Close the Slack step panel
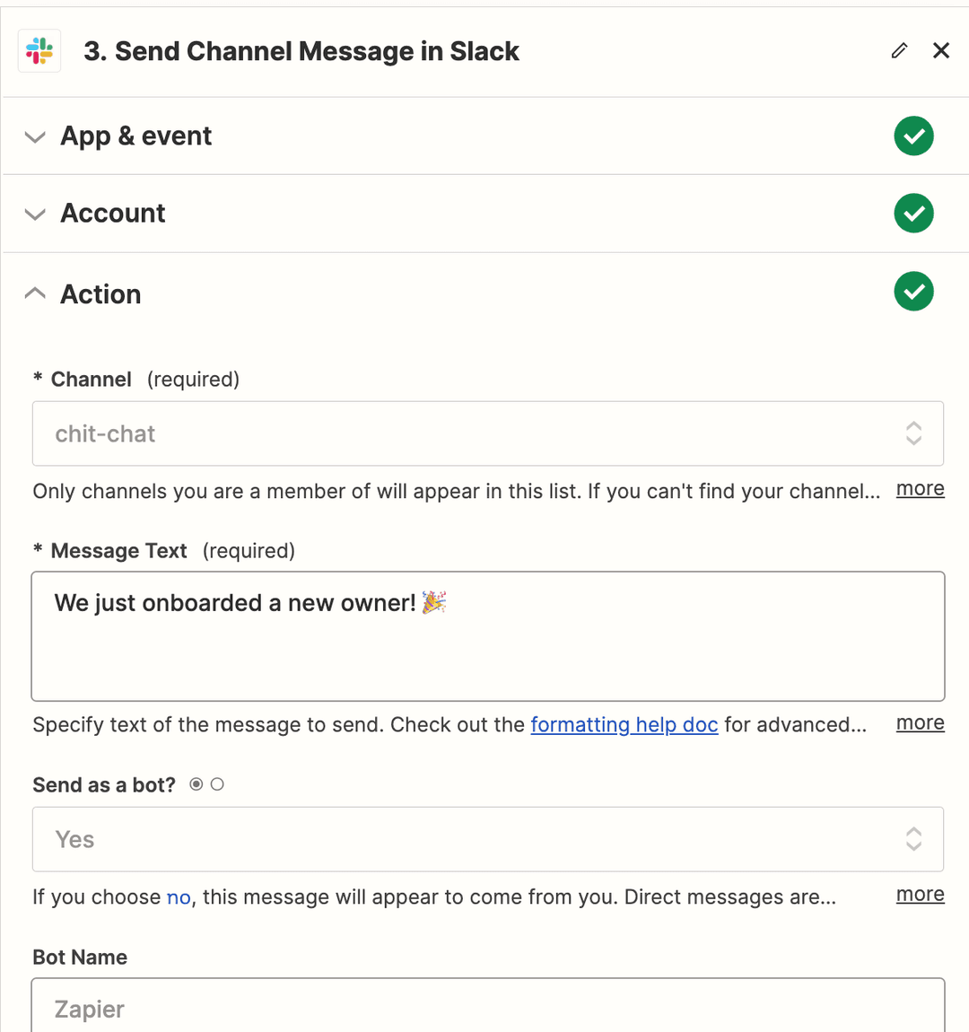Viewport: 969px width, 1032px height. tap(941, 51)
